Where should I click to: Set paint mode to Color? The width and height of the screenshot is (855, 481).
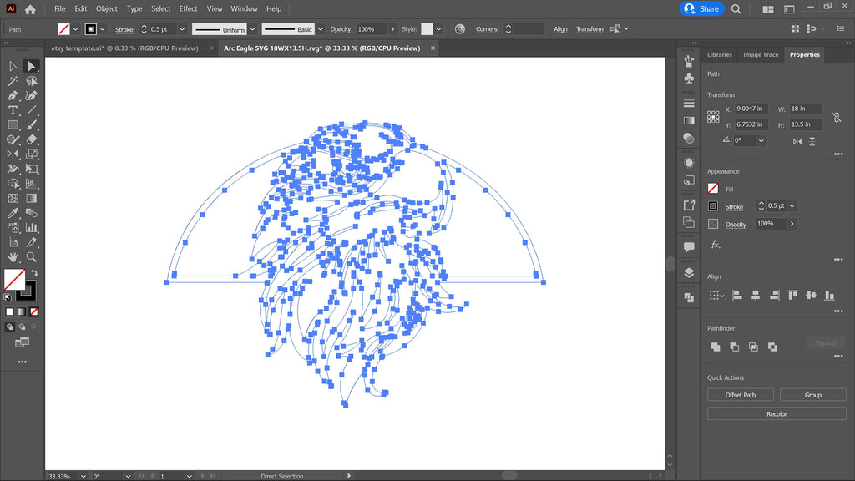9,312
